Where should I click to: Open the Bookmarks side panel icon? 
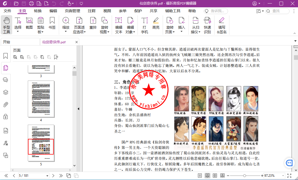pos(5,56)
